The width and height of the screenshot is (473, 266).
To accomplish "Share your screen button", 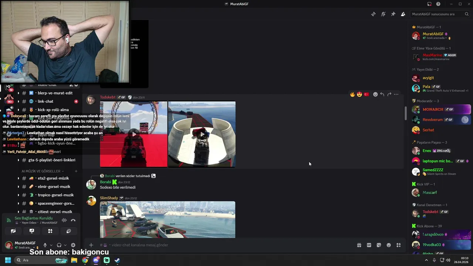I will click(32, 231).
